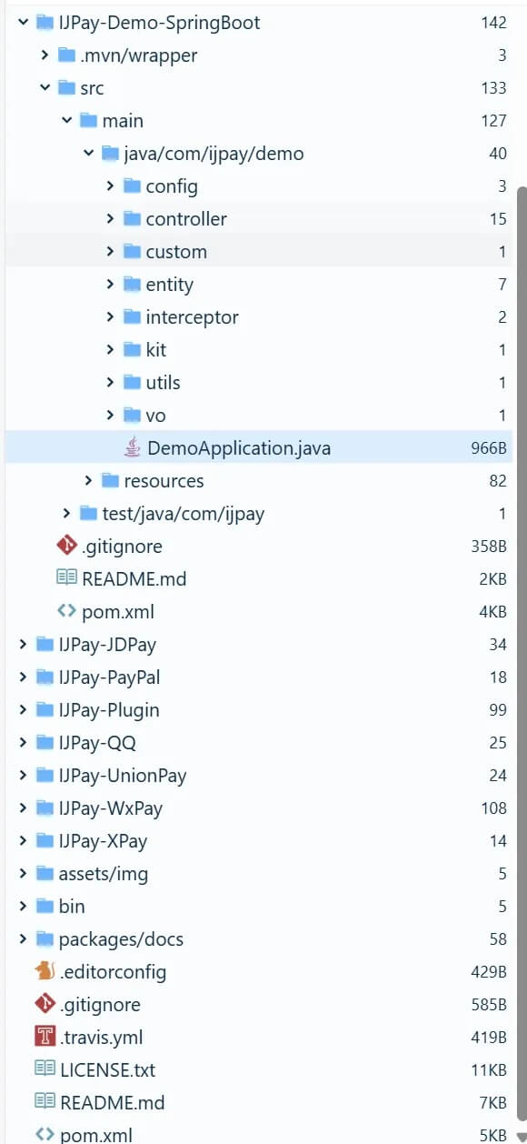Expand the resources folder chevron
The width and height of the screenshot is (527, 1144).
click(x=88, y=480)
